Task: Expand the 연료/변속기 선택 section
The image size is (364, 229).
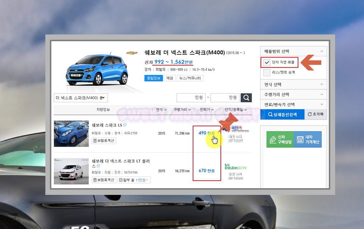Action: point(294,105)
